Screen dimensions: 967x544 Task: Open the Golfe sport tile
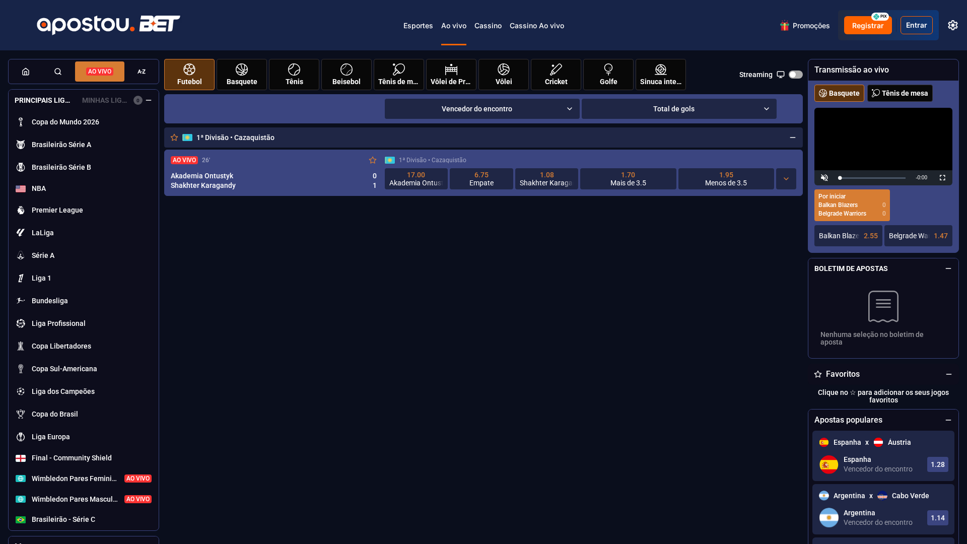tap(608, 75)
